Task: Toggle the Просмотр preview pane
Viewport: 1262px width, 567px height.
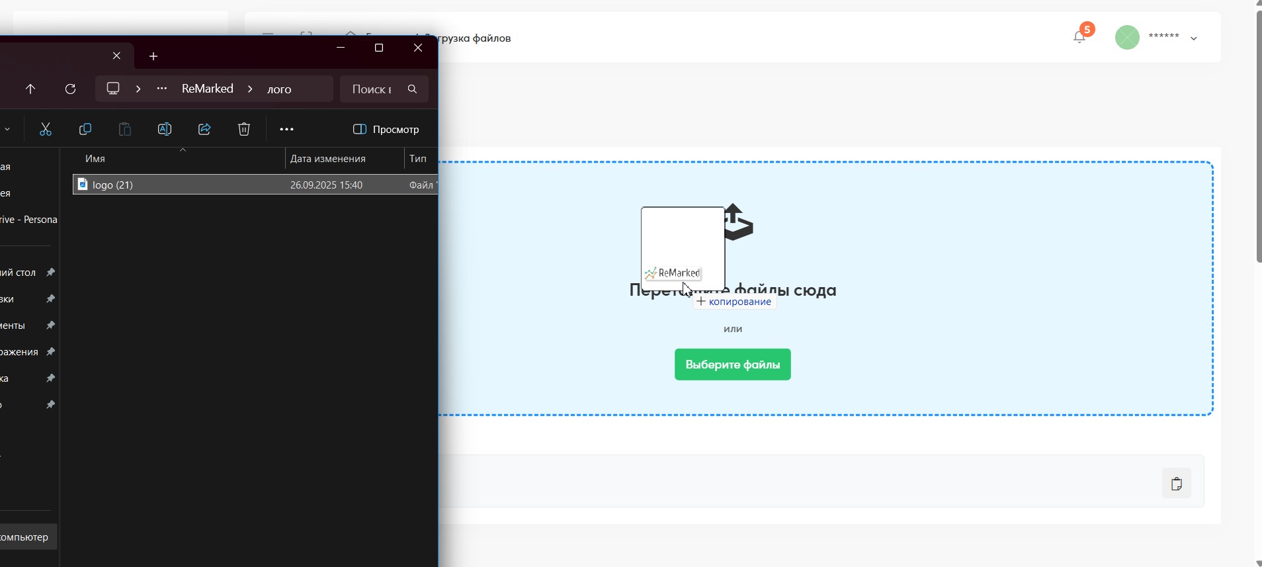Action: pos(386,129)
